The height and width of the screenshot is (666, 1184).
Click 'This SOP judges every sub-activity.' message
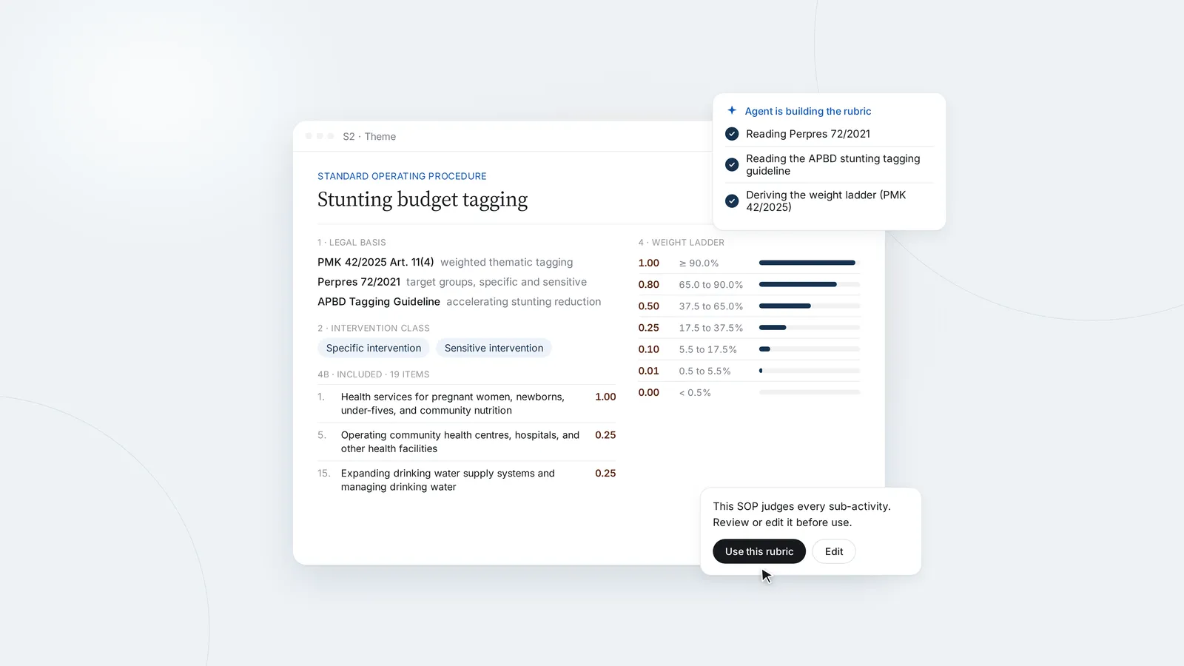(801, 506)
